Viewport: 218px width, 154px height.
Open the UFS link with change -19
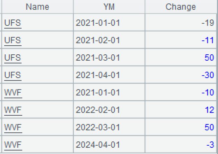point(13,23)
